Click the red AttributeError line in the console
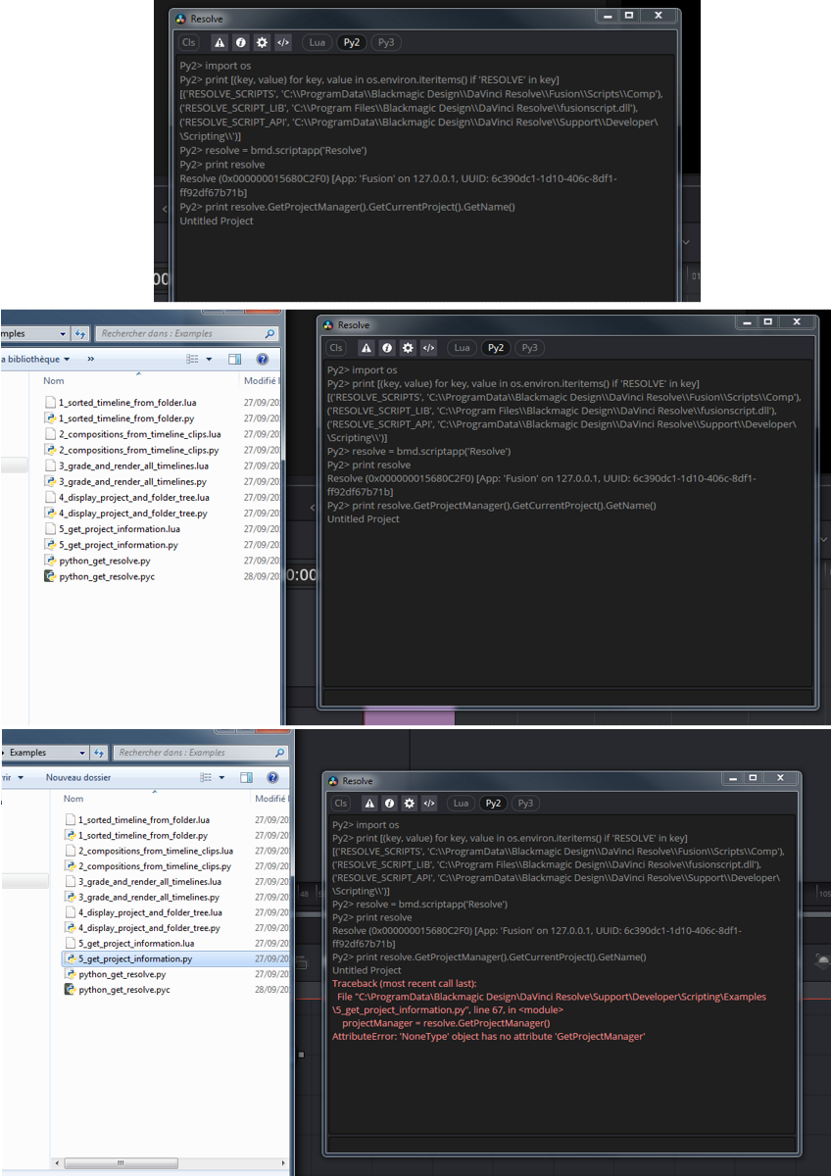 coord(488,1036)
